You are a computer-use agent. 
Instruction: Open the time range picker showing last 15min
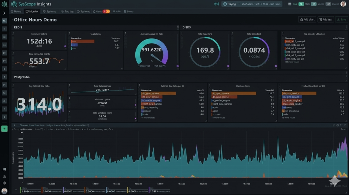click(261, 4)
